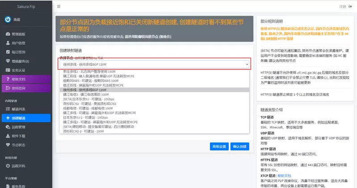The height and width of the screenshot is (188, 357).
Task: Choose 镇江双线 - 接入联通电信 option
Action: point(154,76)
